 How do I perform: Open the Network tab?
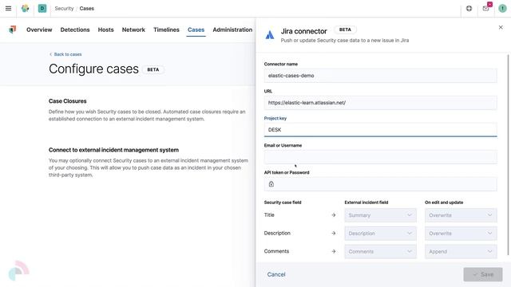click(x=133, y=29)
